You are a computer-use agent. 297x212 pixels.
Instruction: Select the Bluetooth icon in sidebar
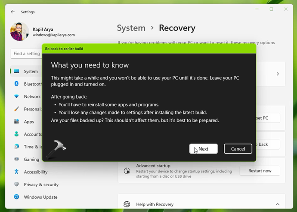tap(17, 84)
